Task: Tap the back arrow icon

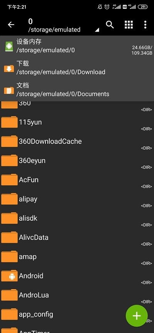Action: tap(11, 25)
